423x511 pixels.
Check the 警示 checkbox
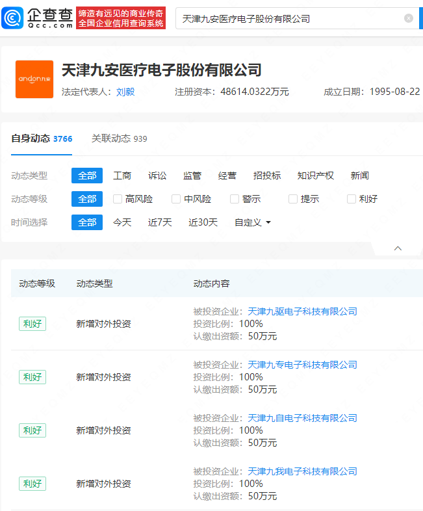click(x=235, y=199)
